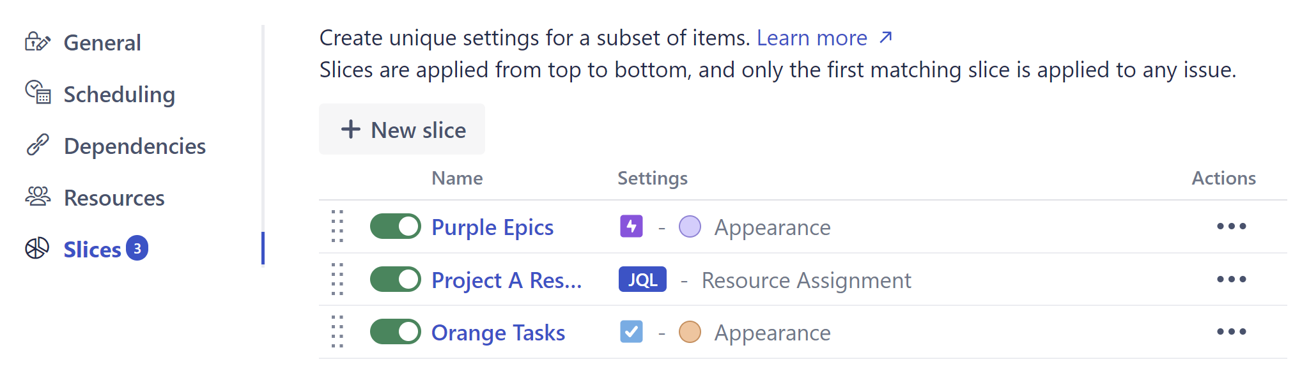Go to the Scheduling settings section
The image size is (1309, 373).
[x=119, y=95]
